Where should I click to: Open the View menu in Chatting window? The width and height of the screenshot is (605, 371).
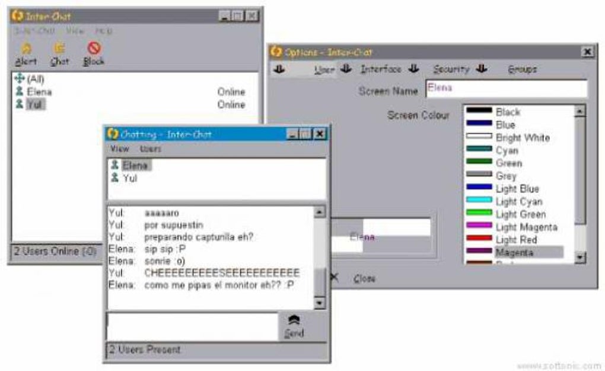click(120, 148)
